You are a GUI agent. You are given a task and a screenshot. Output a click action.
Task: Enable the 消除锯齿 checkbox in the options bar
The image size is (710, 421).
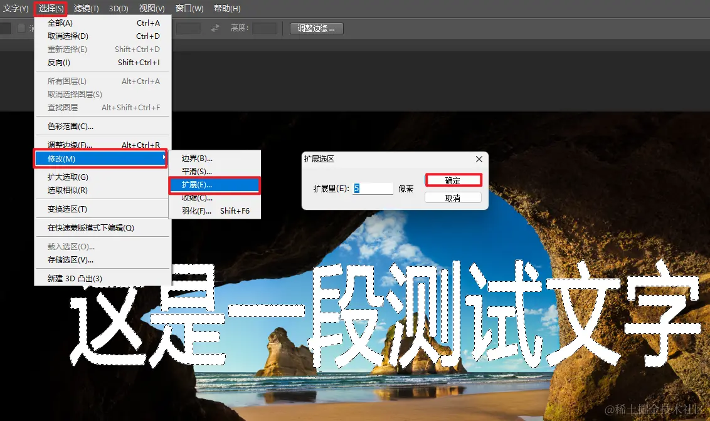click(21, 28)
